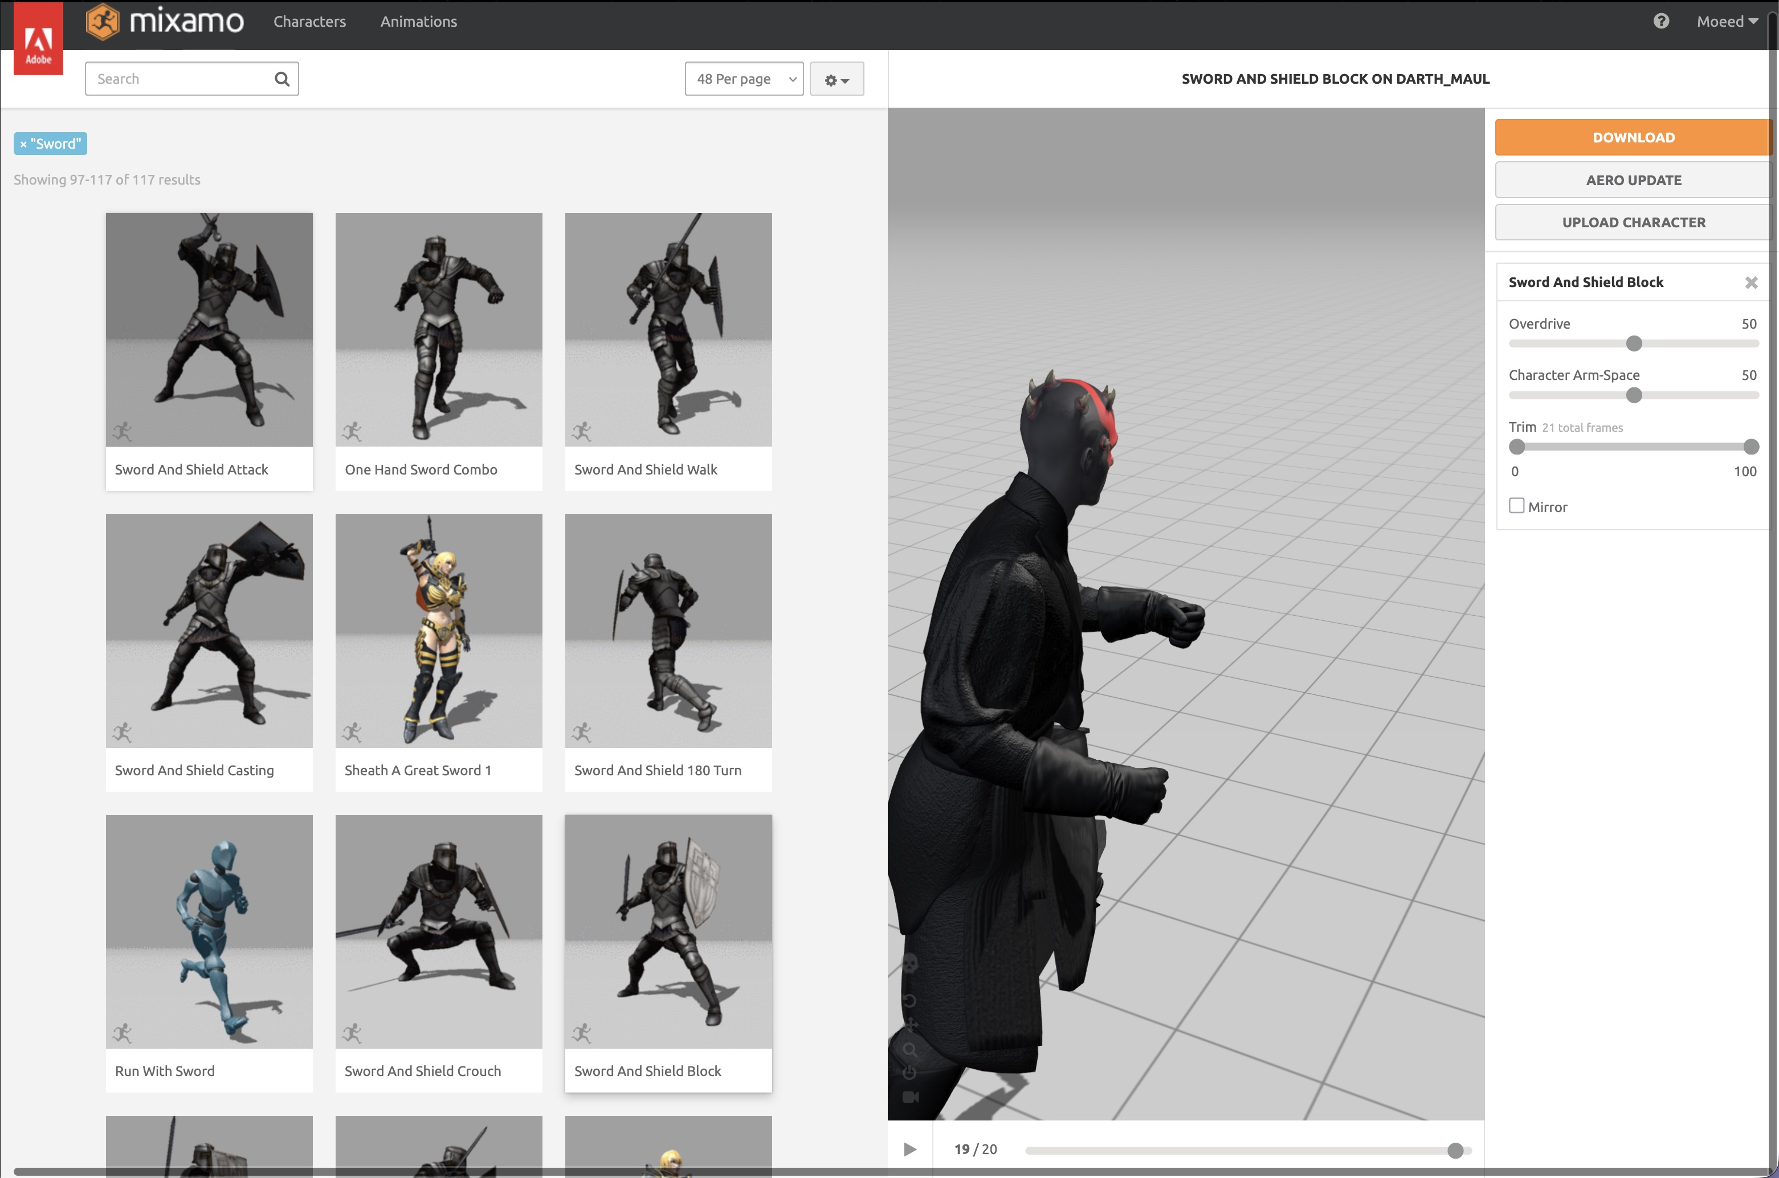Click "Showing 97-117 of 117 results" text

pyautogui.click(x=107, y=179)
